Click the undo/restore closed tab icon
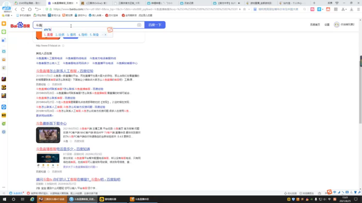 [37, 9]
